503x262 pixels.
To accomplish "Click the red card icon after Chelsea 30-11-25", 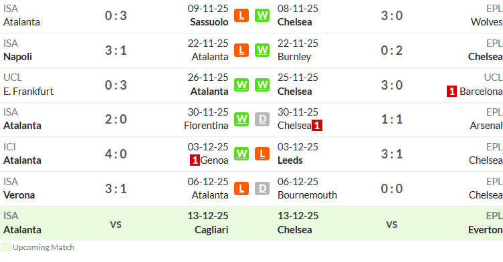I will point(317,126).
